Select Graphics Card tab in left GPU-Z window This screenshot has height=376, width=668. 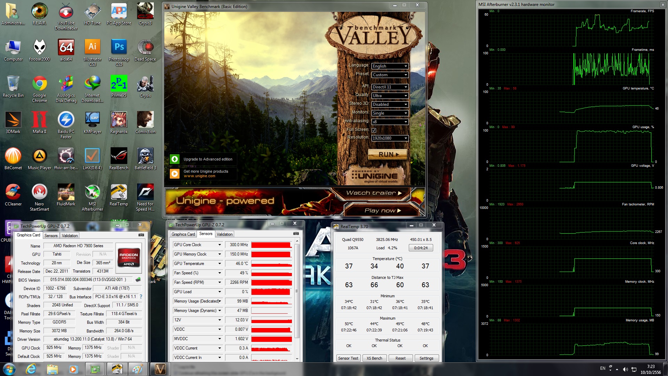pos(29,235)
